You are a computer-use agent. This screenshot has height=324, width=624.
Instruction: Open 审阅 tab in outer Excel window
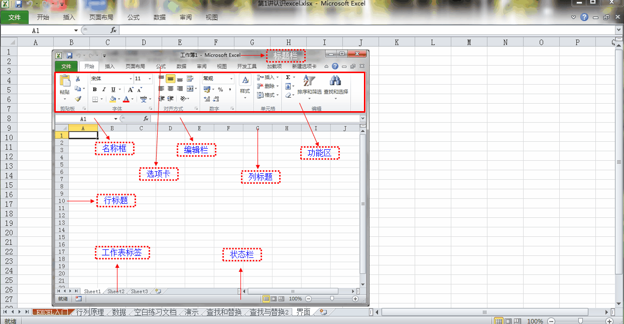186,17
